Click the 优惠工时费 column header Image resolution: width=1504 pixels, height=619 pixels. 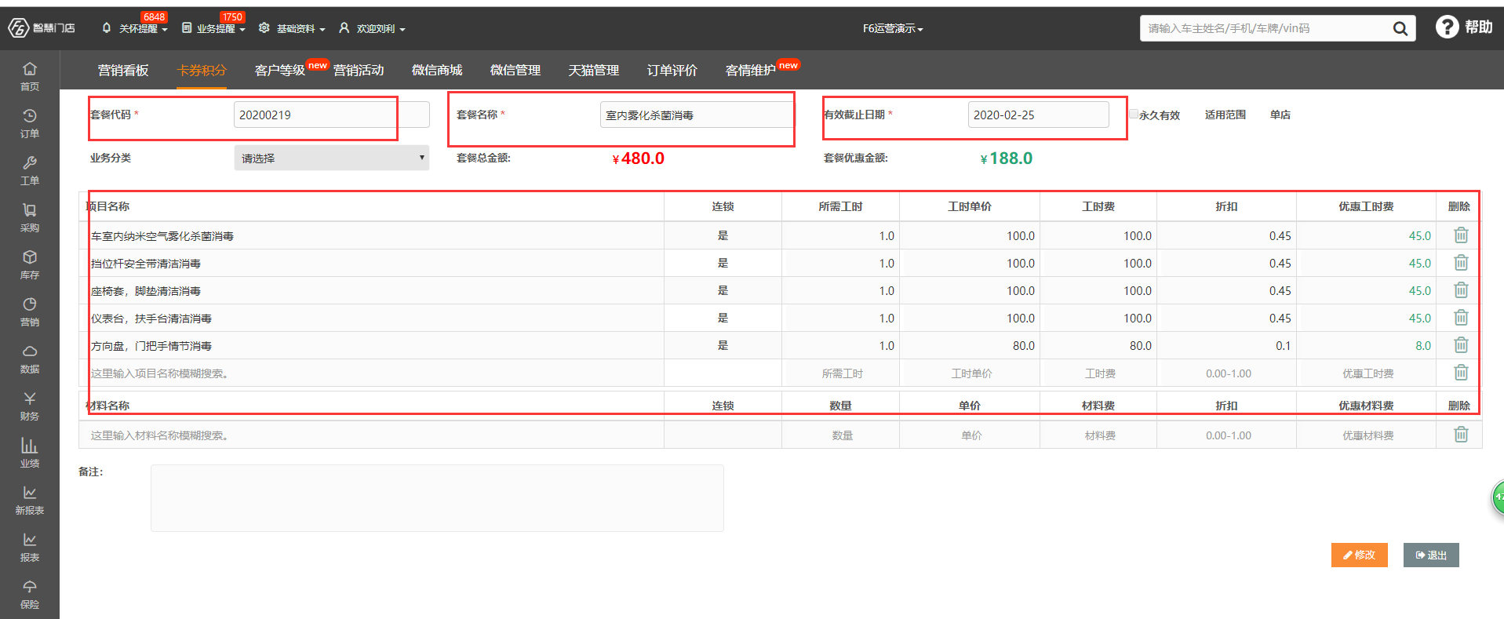point(1366,206)
